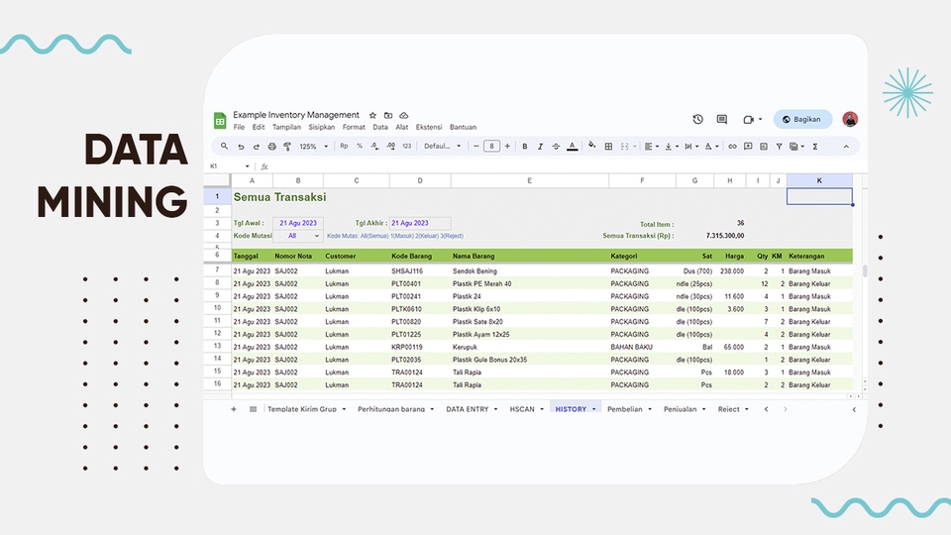Redo the last action
The width and height of the screenshot is (951, 535).
click(x=256, y=147)
